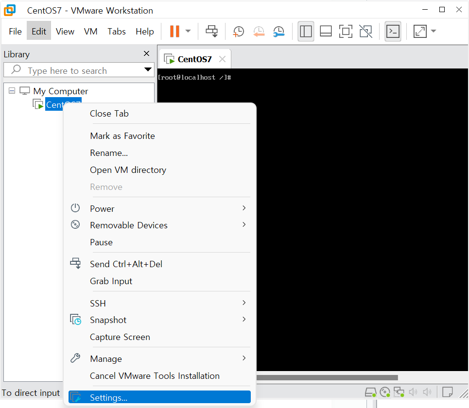469x408 pixels.
Task: Open Settings... from the context menu
Action: coord(159,397)
